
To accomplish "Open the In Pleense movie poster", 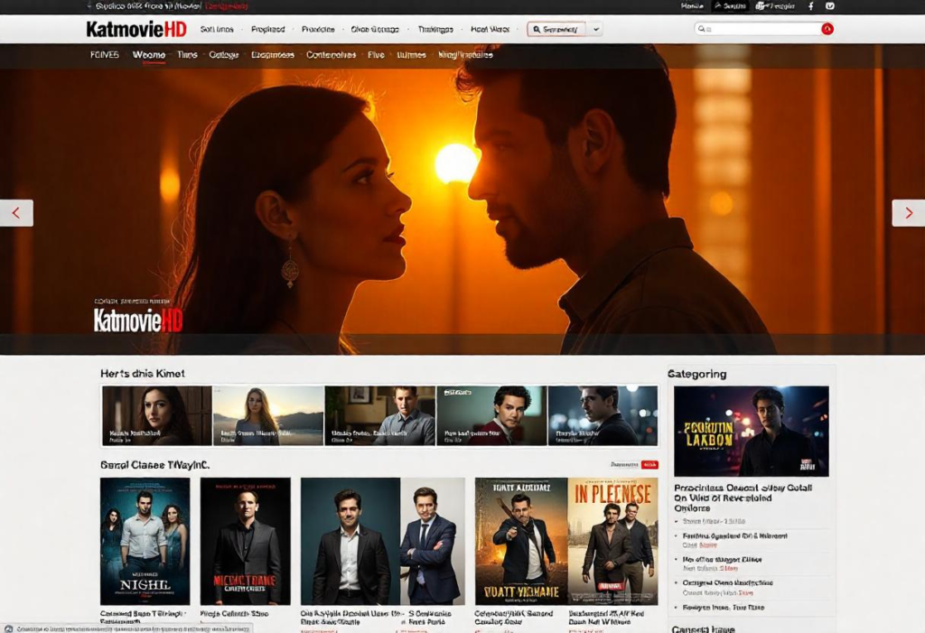I will pyautogui.click(x=611, y=539).
